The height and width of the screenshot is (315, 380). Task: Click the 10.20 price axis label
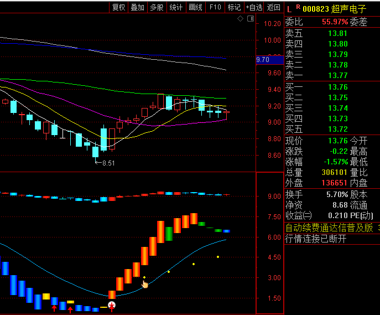[272, 24]
